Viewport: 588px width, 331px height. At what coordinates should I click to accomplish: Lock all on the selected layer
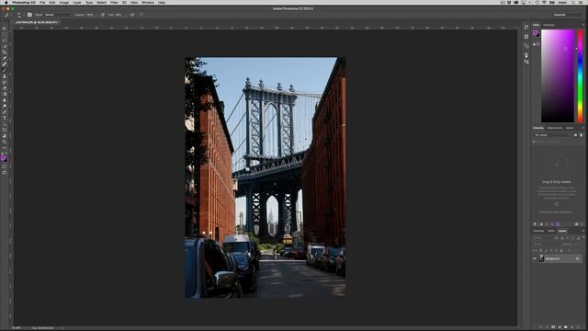(x=561, y=251)
